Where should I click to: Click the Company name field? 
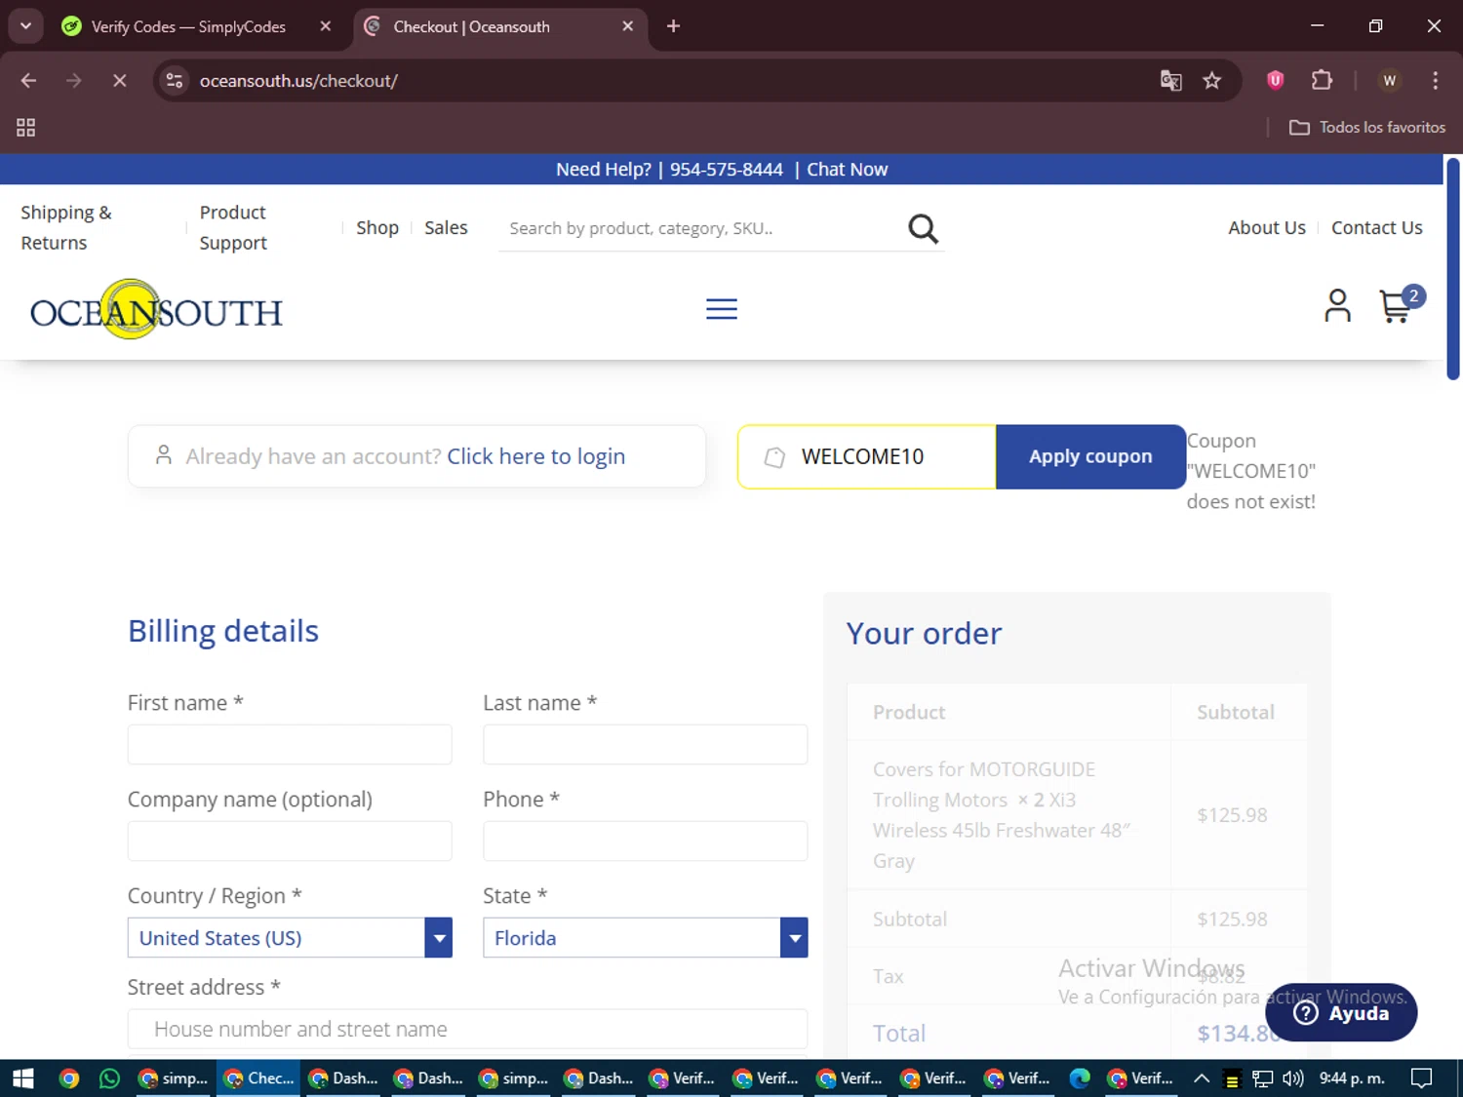290,841
